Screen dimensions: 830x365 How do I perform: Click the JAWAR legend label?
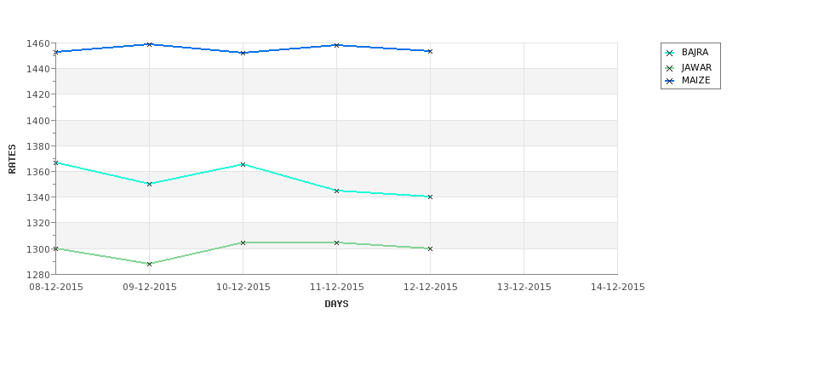696,68
